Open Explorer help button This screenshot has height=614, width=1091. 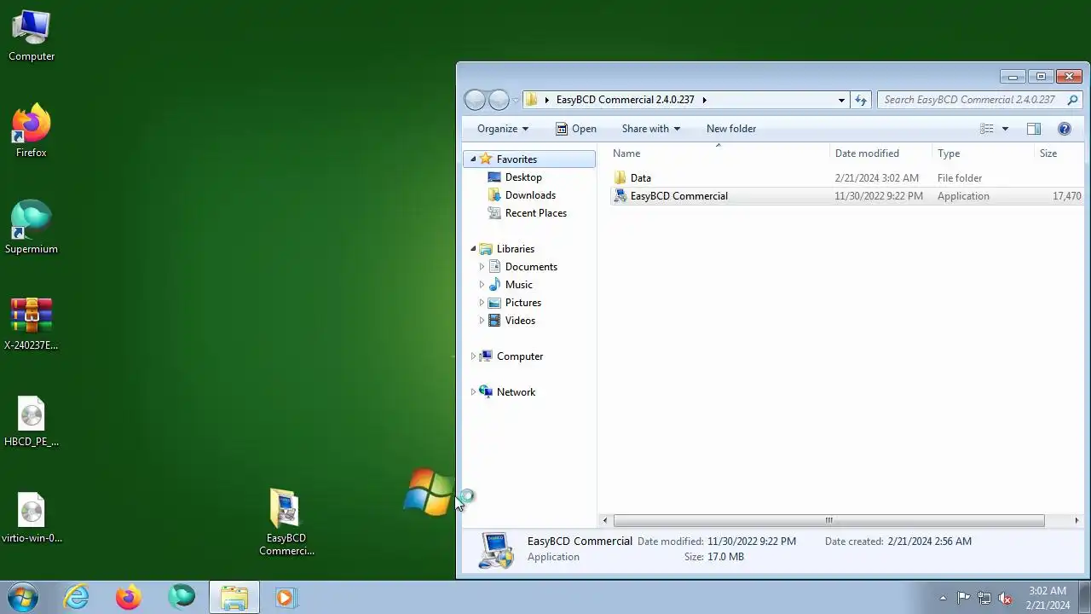click(1065, 129)
